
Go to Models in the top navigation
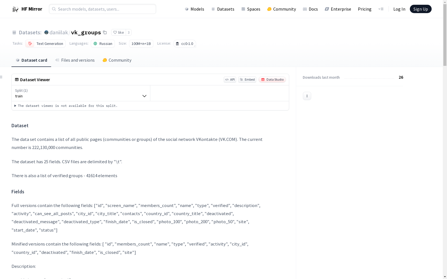point(194,9)
